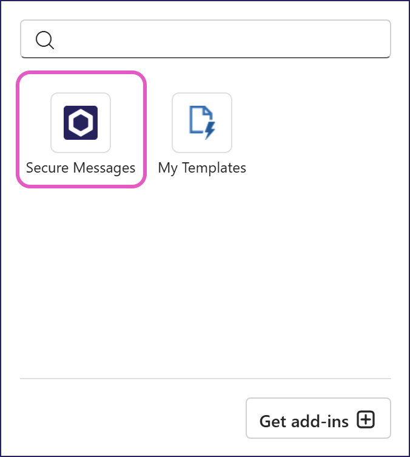Viewport: 410px width, 457px height.
Task: Pick the white hexagon add-in icon
Action: coord(81,123)
